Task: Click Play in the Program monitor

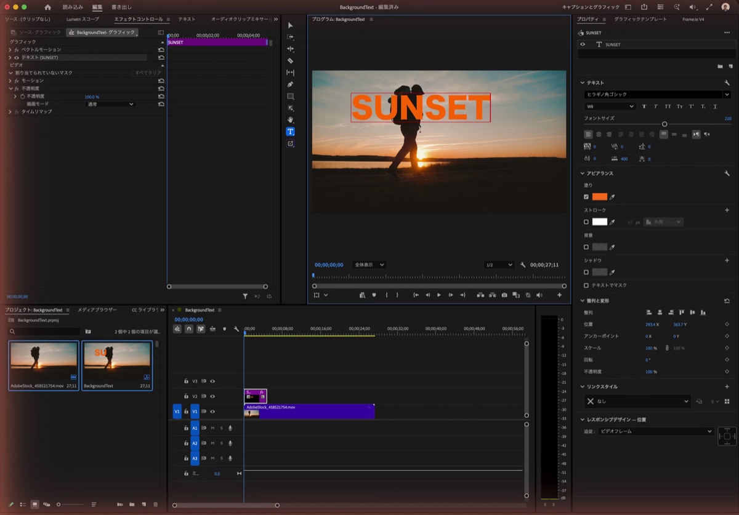Action: coord(439,295)
